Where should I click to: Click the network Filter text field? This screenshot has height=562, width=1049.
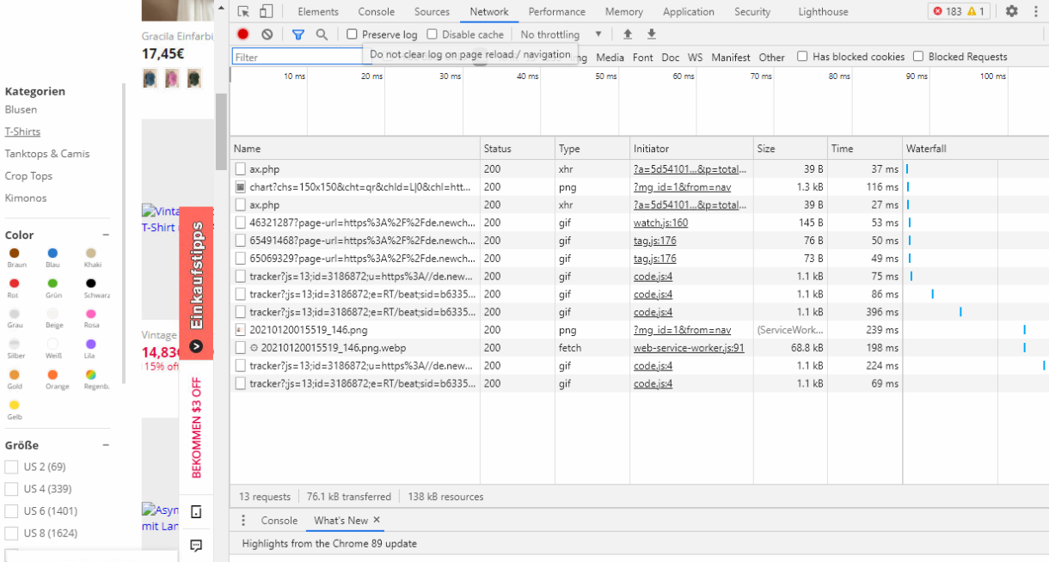pyautogui.click(x=298, y=57)
